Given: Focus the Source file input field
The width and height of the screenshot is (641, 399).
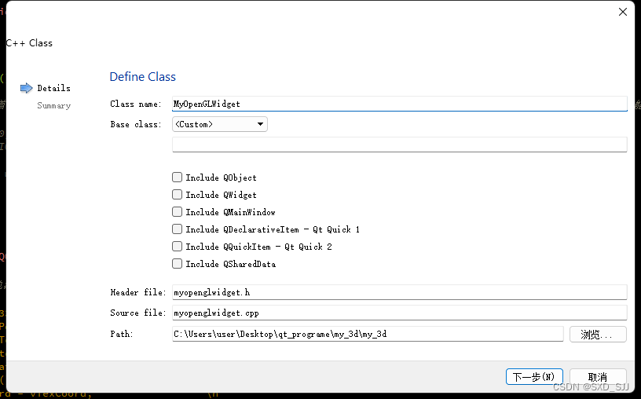Looking at the screenshot, I should (399, 313).
